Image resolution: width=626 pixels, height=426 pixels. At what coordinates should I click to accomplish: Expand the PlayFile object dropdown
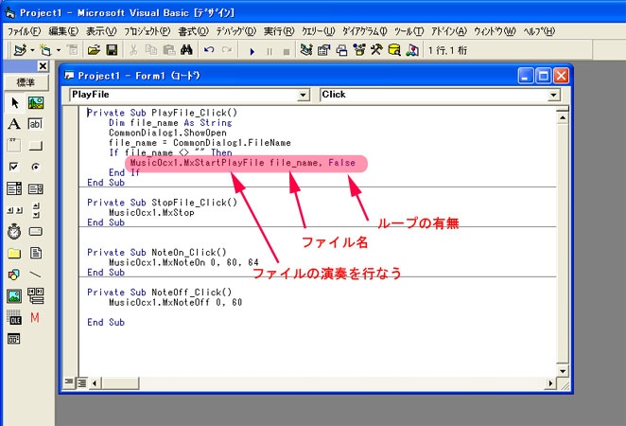303,95
